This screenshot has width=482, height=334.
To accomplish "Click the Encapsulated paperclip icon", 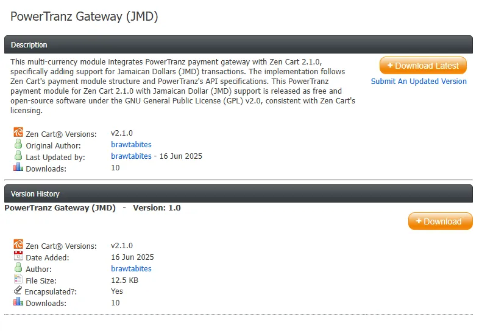I will pos(18,290).
